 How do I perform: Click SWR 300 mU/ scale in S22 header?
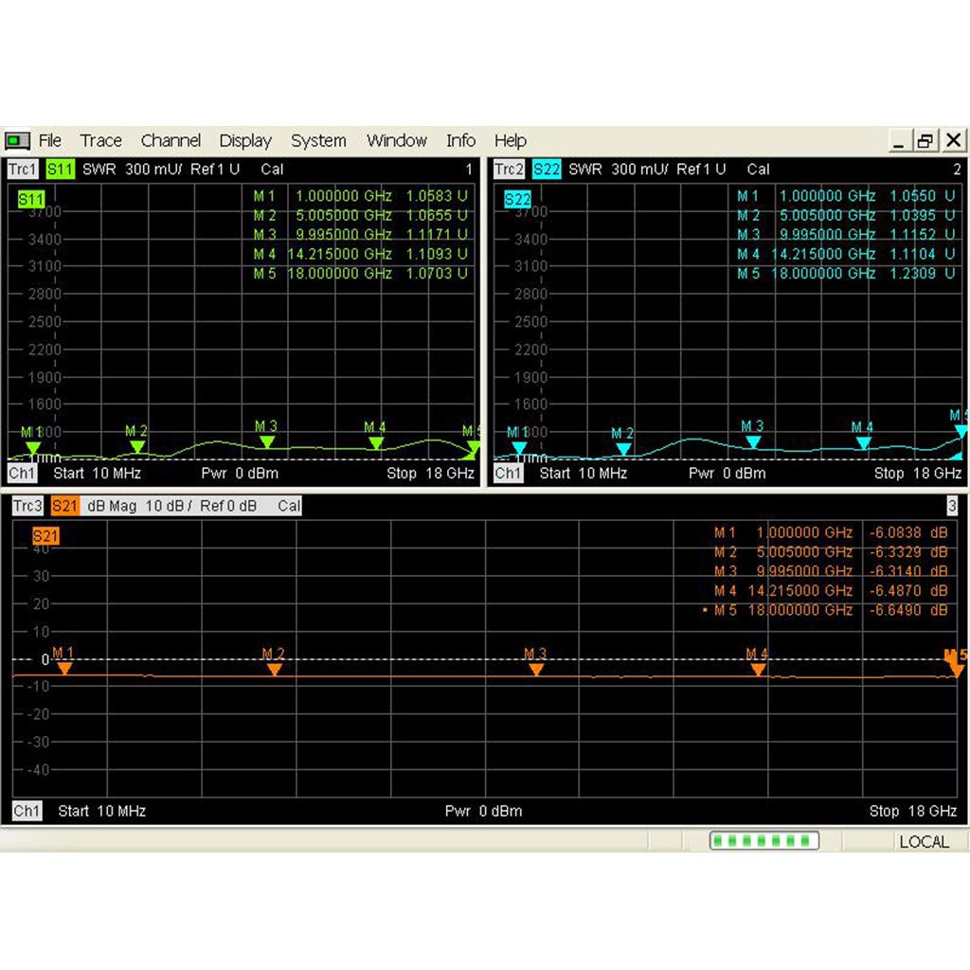point(619,169)
